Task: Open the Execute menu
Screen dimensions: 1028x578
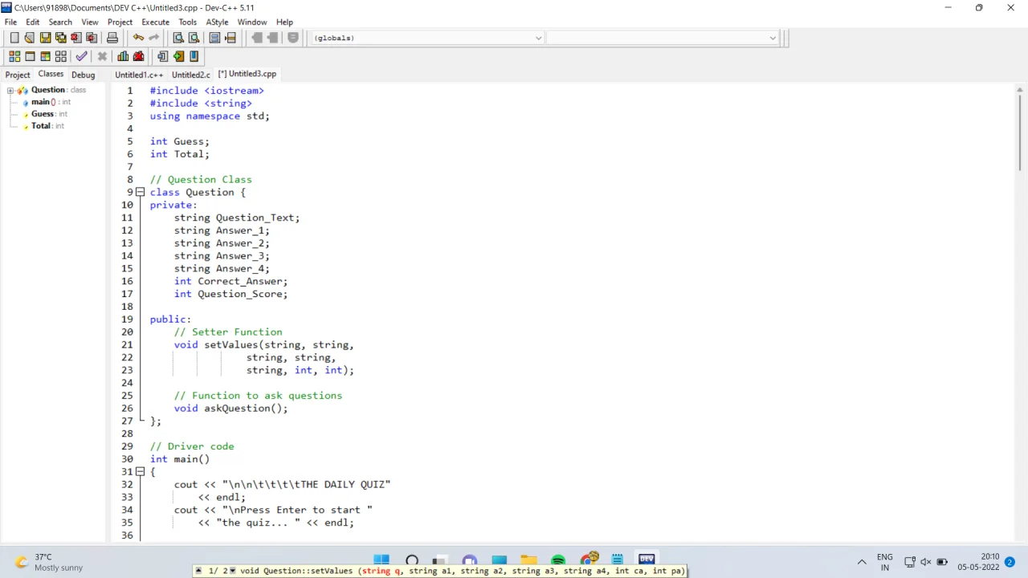Action: tap(155, 22)
